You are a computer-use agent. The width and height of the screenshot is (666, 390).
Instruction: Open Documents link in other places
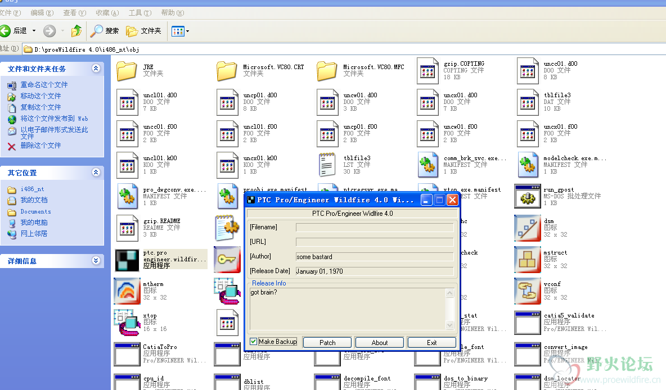35,211
